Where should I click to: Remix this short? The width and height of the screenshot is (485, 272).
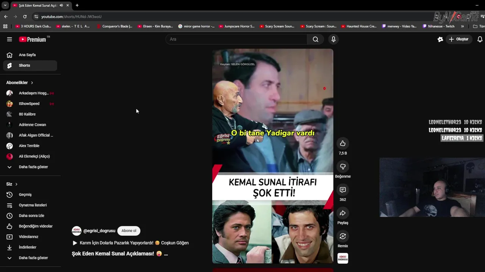[343, 236]
